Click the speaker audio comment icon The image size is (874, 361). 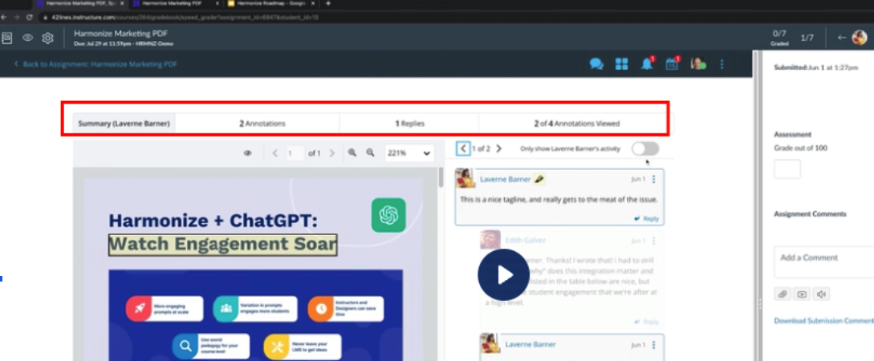click(821, 294)
